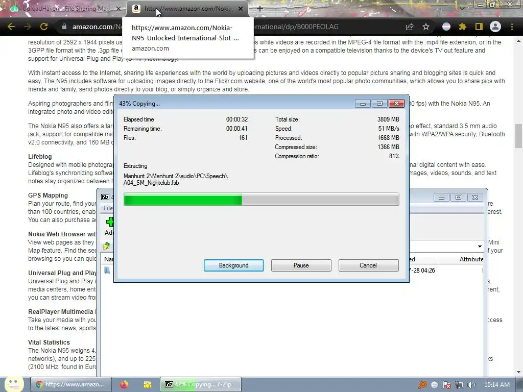Sort by Name column in 7-Zip
Screen dimensions: 523x392
(x=109, y=259)
